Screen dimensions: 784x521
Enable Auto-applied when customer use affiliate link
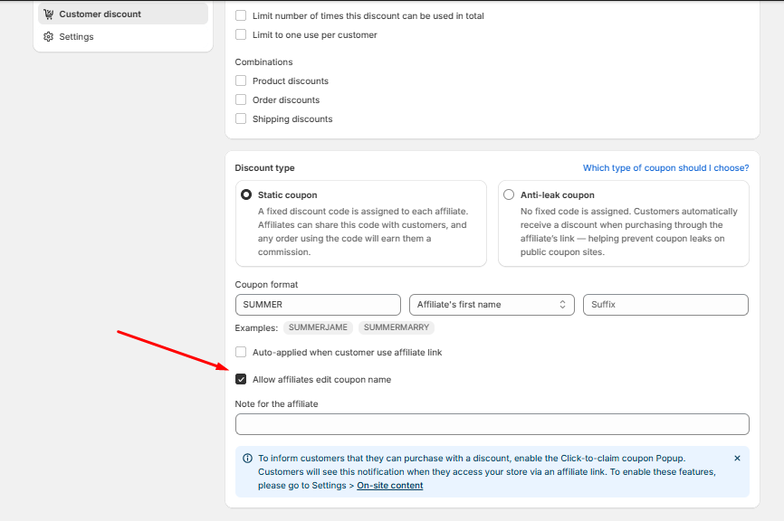coord(241,353)
